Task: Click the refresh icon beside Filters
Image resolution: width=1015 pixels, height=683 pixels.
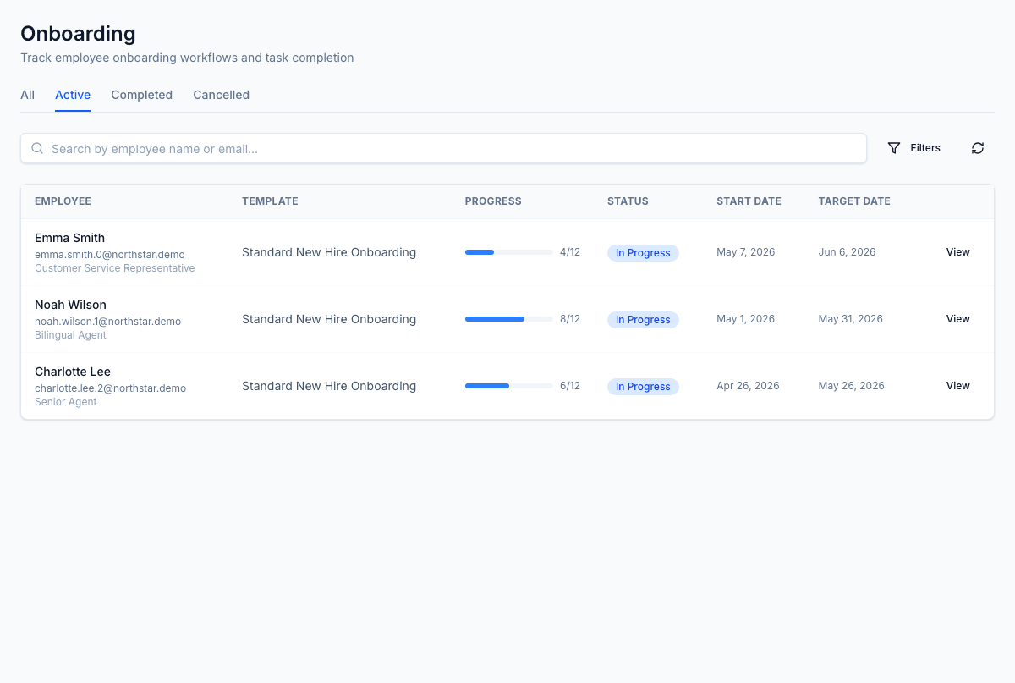Action: pos(978,148)
